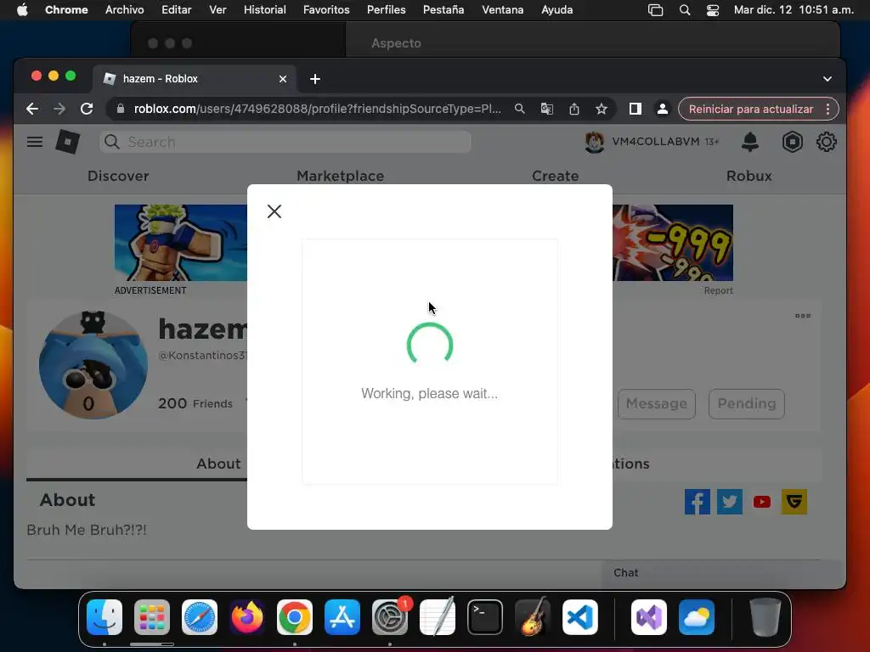The width and height of the screenshot is (870, 652).
Task: Open Chrome three-dot menu
Action: pyautogui.click(x=828, y=110)
